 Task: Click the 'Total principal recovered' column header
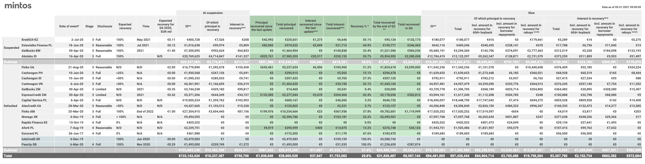[286, 26]
